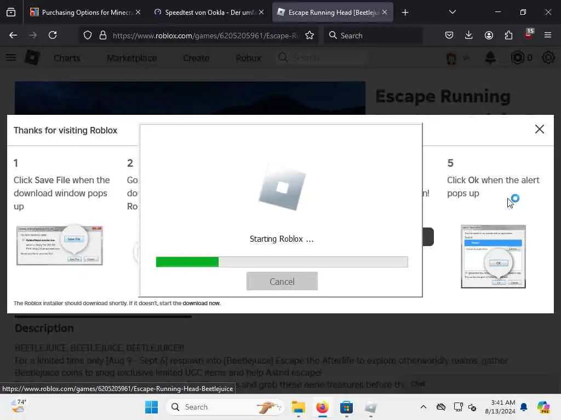Open Firefox from the taskbar
This screenshot has width=561, height=420.
322,407
